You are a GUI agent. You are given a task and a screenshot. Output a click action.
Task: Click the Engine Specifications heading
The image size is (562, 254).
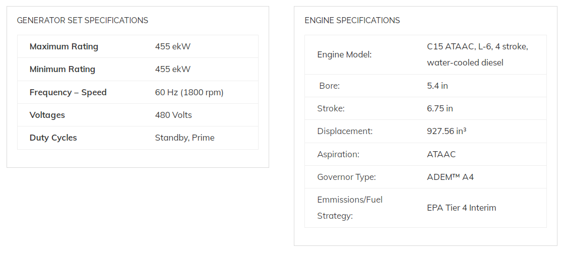click(x=352, y=21)
